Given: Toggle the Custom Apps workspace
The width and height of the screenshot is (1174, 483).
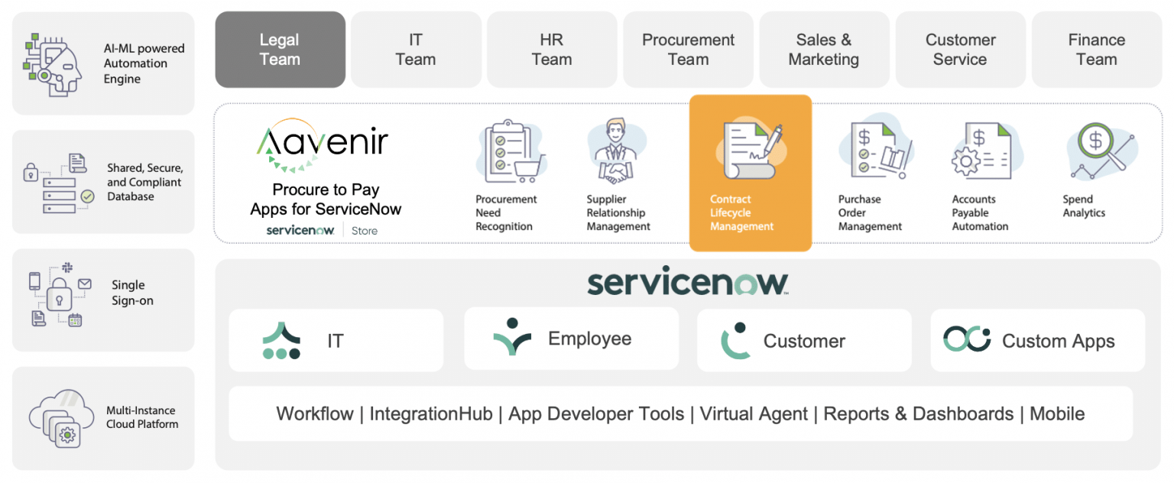Looking at the screenshot, I should point(1037,340).
